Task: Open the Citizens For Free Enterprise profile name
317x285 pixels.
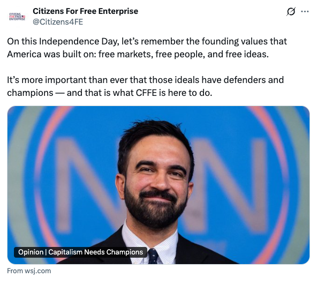Action: tap(85, 11)
